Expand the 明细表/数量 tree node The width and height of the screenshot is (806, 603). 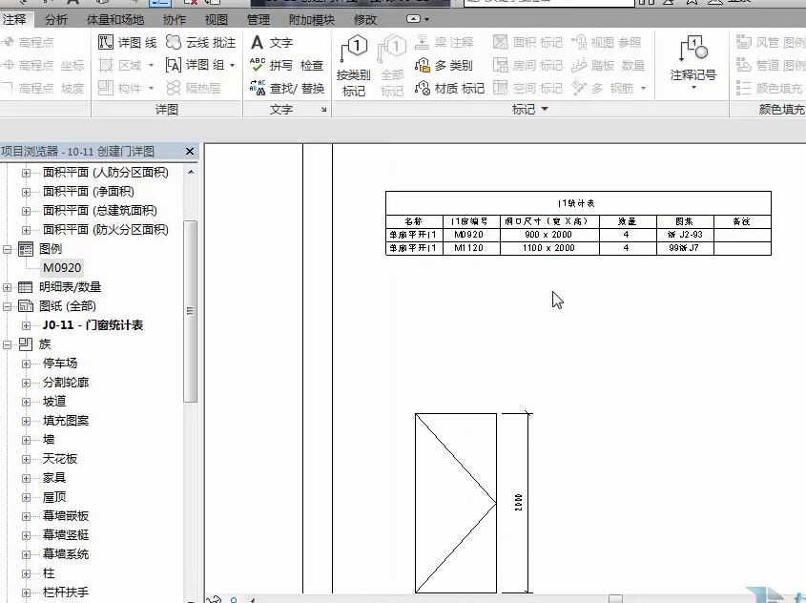click(9, 287)
